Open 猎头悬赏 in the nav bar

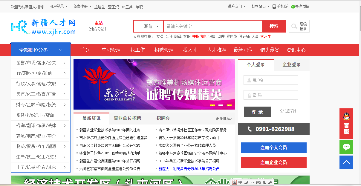[270, 50]
